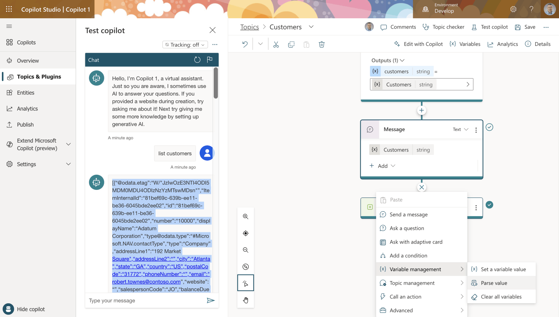Image resolution: width=559 pixels, height=317 pixels.
Task: Go back to Topics breadcrumb
Action: click(249, 27)
